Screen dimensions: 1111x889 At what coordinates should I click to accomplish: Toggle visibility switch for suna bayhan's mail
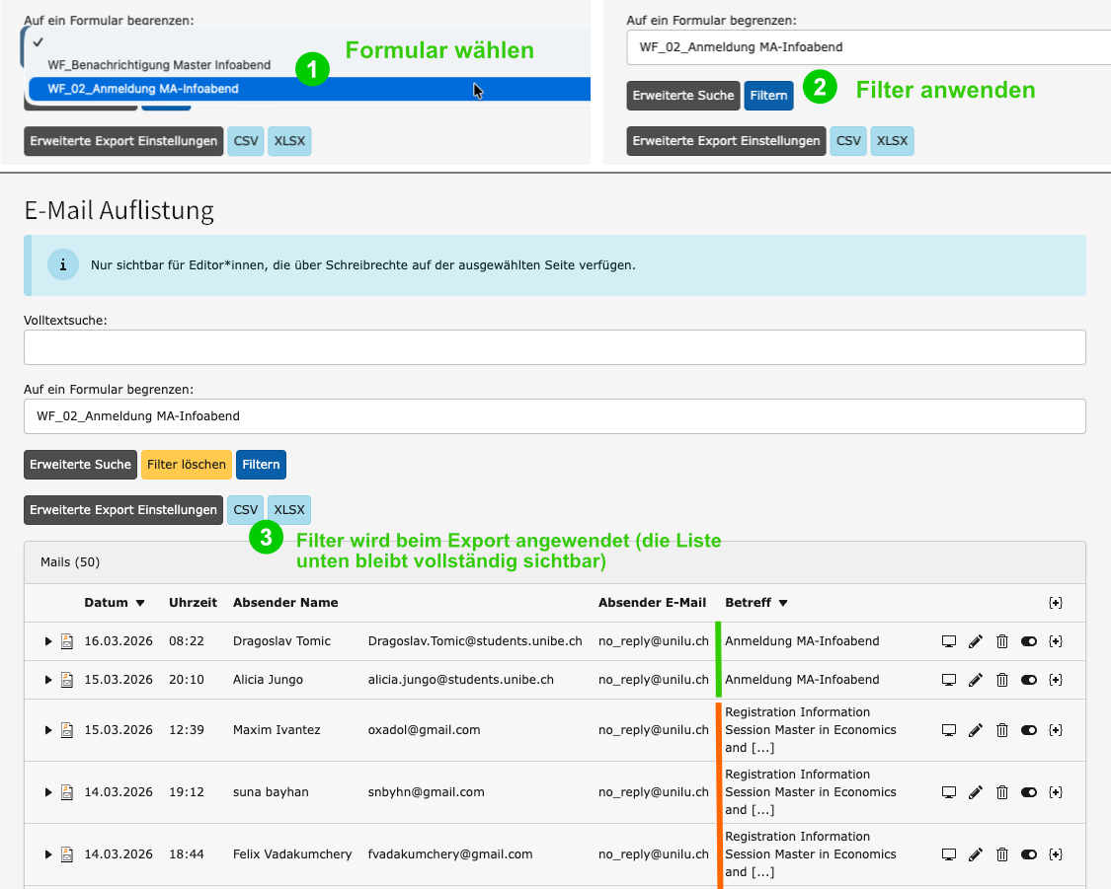[x=1029, y=792]
